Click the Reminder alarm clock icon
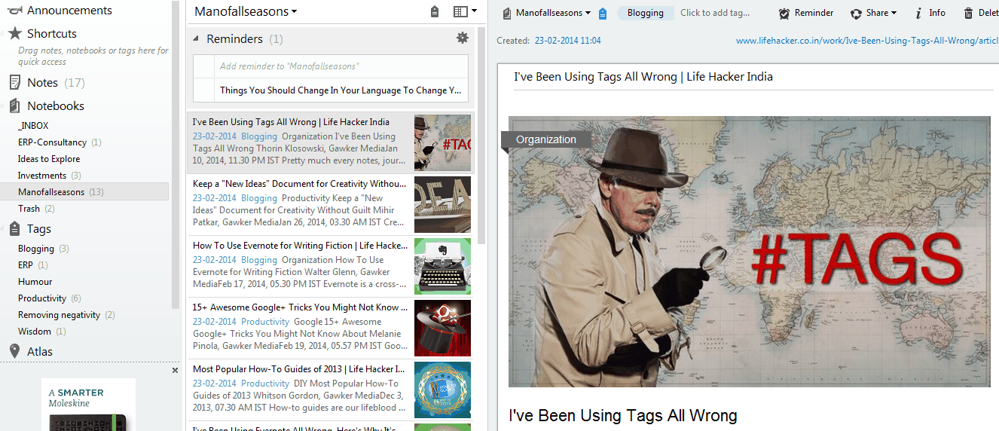Screen dimensions: 999x431 (x=784, y=13)
